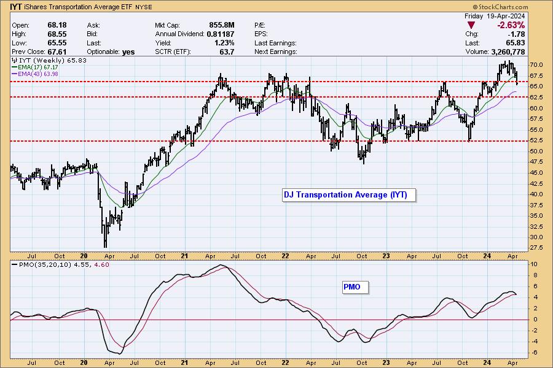
Task: Click the Mkt Cap value 855.8M
Action: (x=221, y=25)
